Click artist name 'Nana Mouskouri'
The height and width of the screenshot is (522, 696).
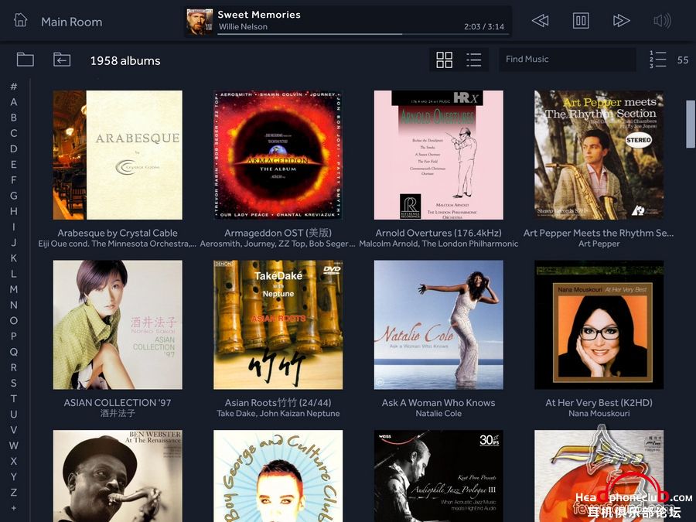(x=599, y=413)
